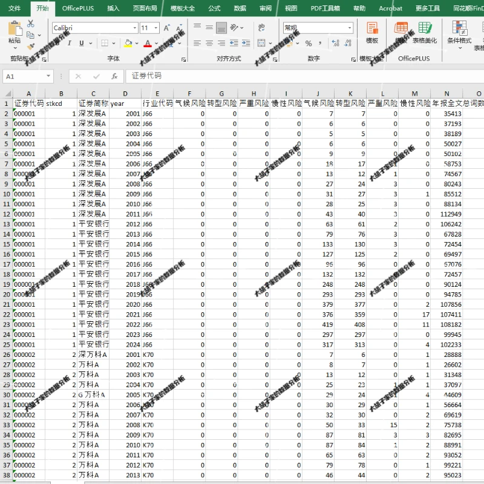Select column N header
This screenshot has width=484, height=484.
(446, 94)
